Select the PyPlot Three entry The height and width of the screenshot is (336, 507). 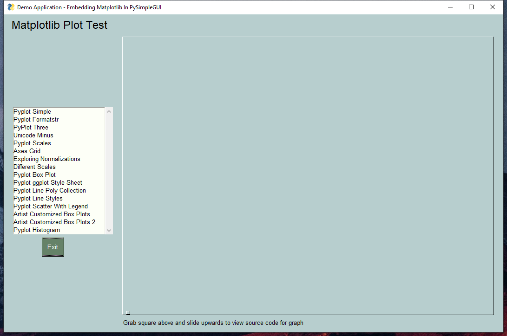click(x=31, y=128)
